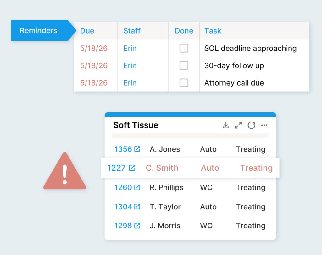Select the Reminders tab label
This screenshot has width=322, height=255.
39,31
